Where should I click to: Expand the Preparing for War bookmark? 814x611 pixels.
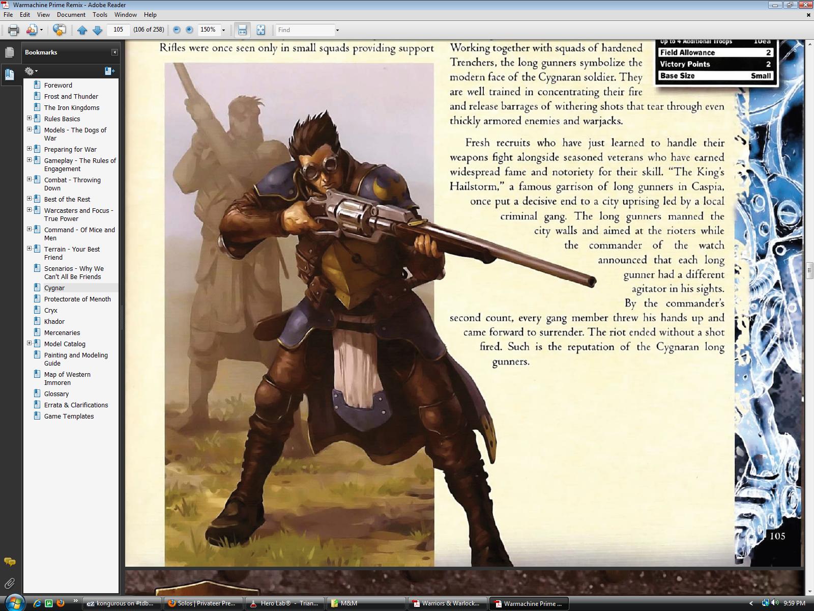pyautogui.click(x=29, y=149)
